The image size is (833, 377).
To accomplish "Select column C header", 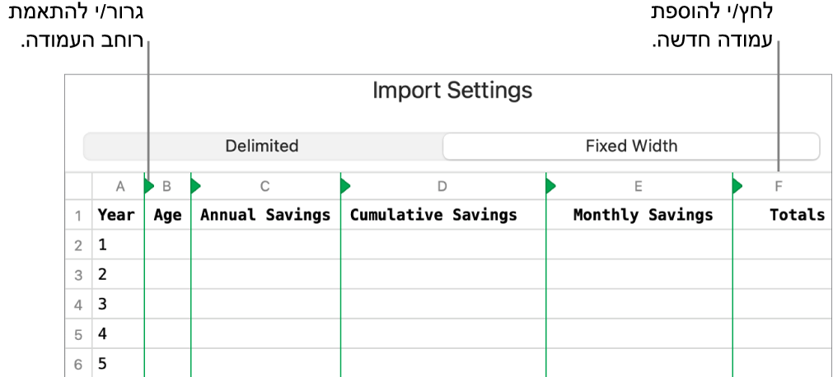I will click(x=264, y=187).
